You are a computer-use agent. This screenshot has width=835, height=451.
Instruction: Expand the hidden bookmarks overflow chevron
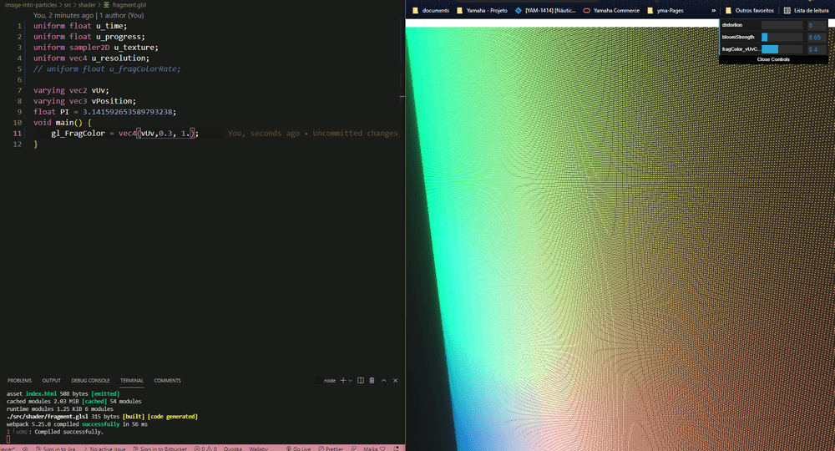(712, 11)
